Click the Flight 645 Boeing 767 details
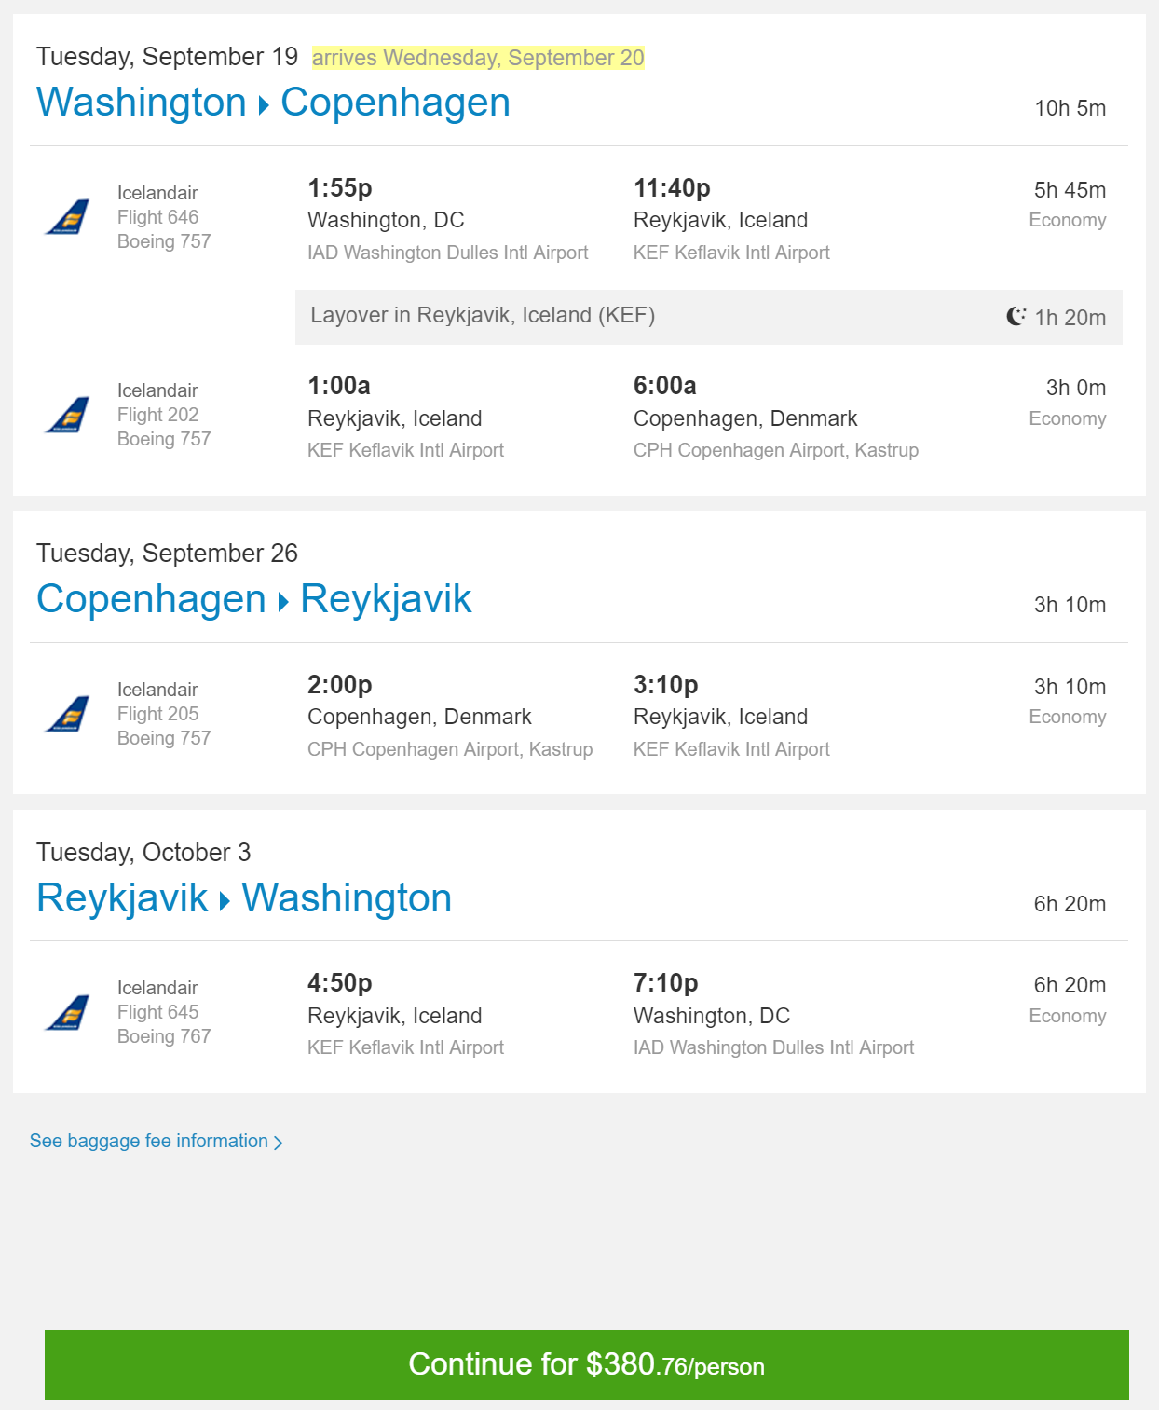The image size is (1159, 1410). tap(164, 1012)
